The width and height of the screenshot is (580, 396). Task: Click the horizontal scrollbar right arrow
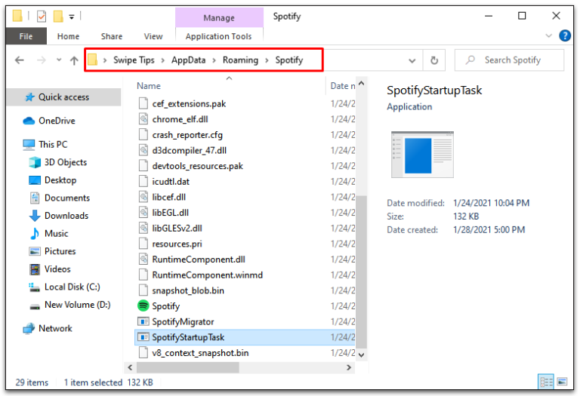point(348,367)
